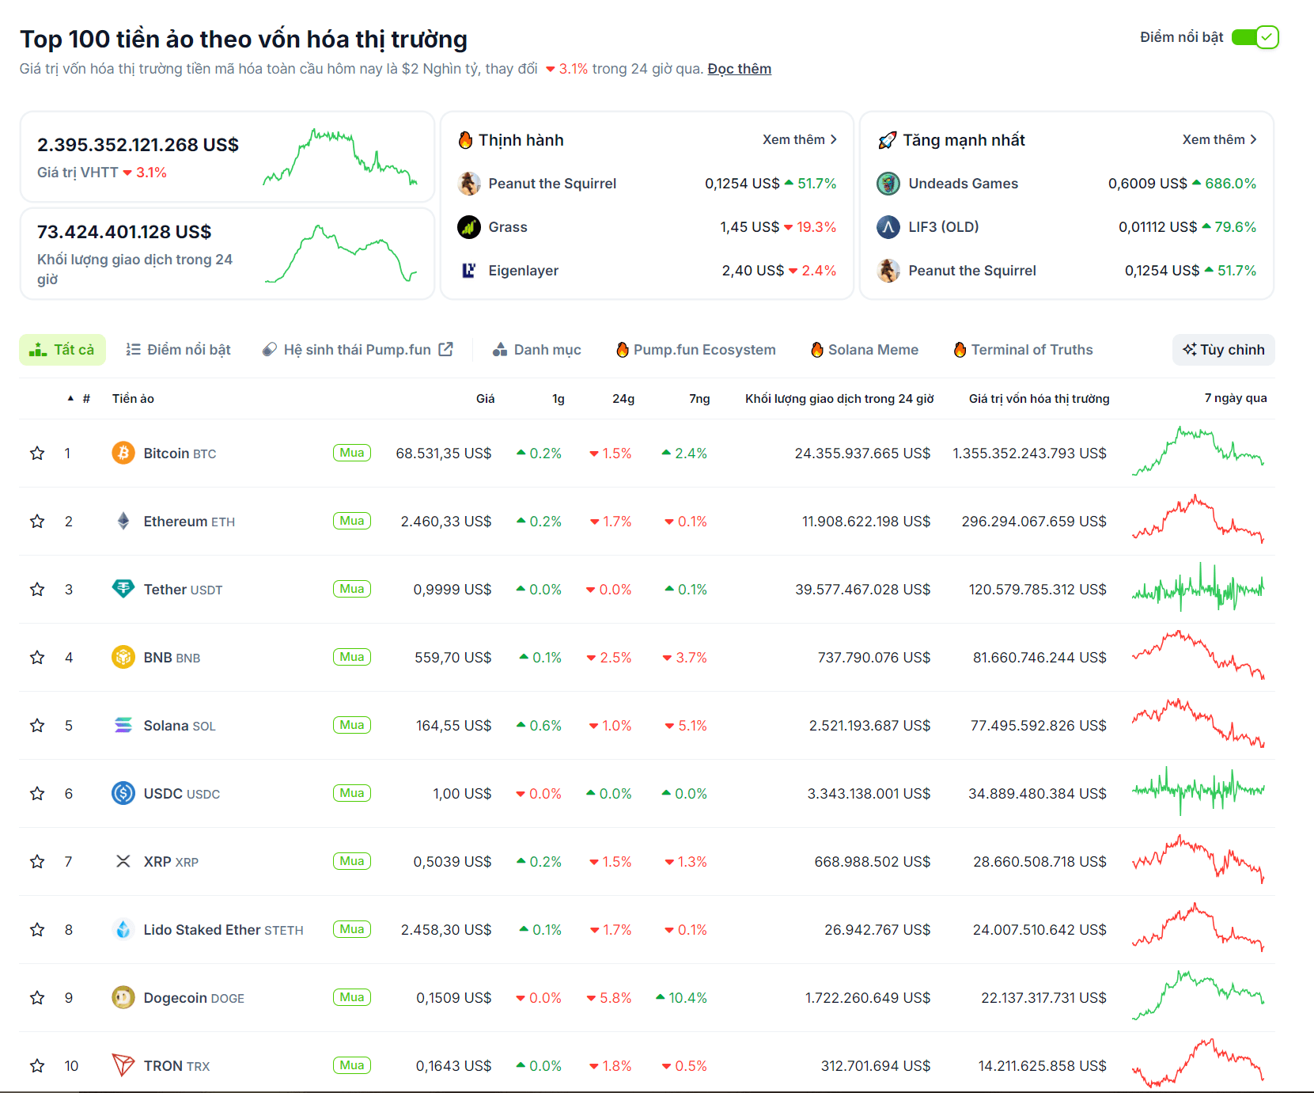Select the Solana Meme tab
The height and width of the screenshot is (1093, 1314).
865,350
